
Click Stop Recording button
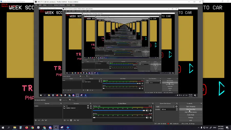(191, 109)
